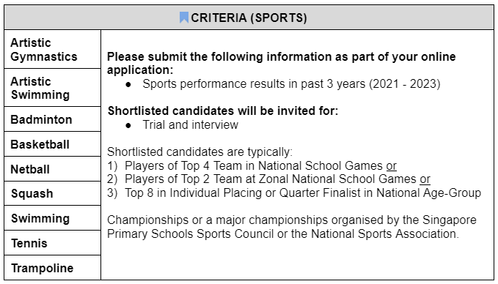Select the Artistic Swimming cell
The width and height of the screenshot is (498, 284).
tap(53, 88)
